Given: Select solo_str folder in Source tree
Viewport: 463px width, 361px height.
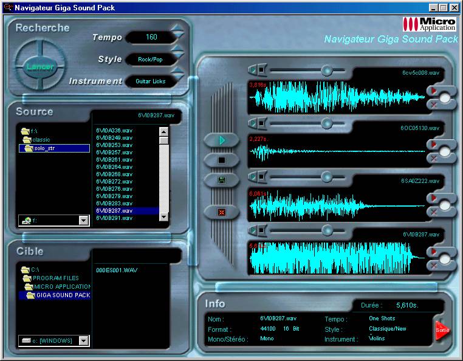Looking at the screenshot, I should [x=54, y=148].
